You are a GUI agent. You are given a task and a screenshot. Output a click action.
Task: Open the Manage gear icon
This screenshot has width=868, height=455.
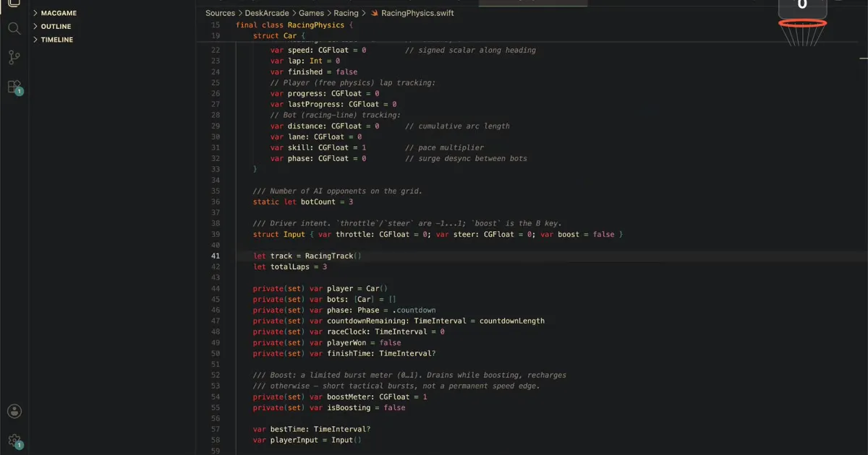click(x=14, y=441)
